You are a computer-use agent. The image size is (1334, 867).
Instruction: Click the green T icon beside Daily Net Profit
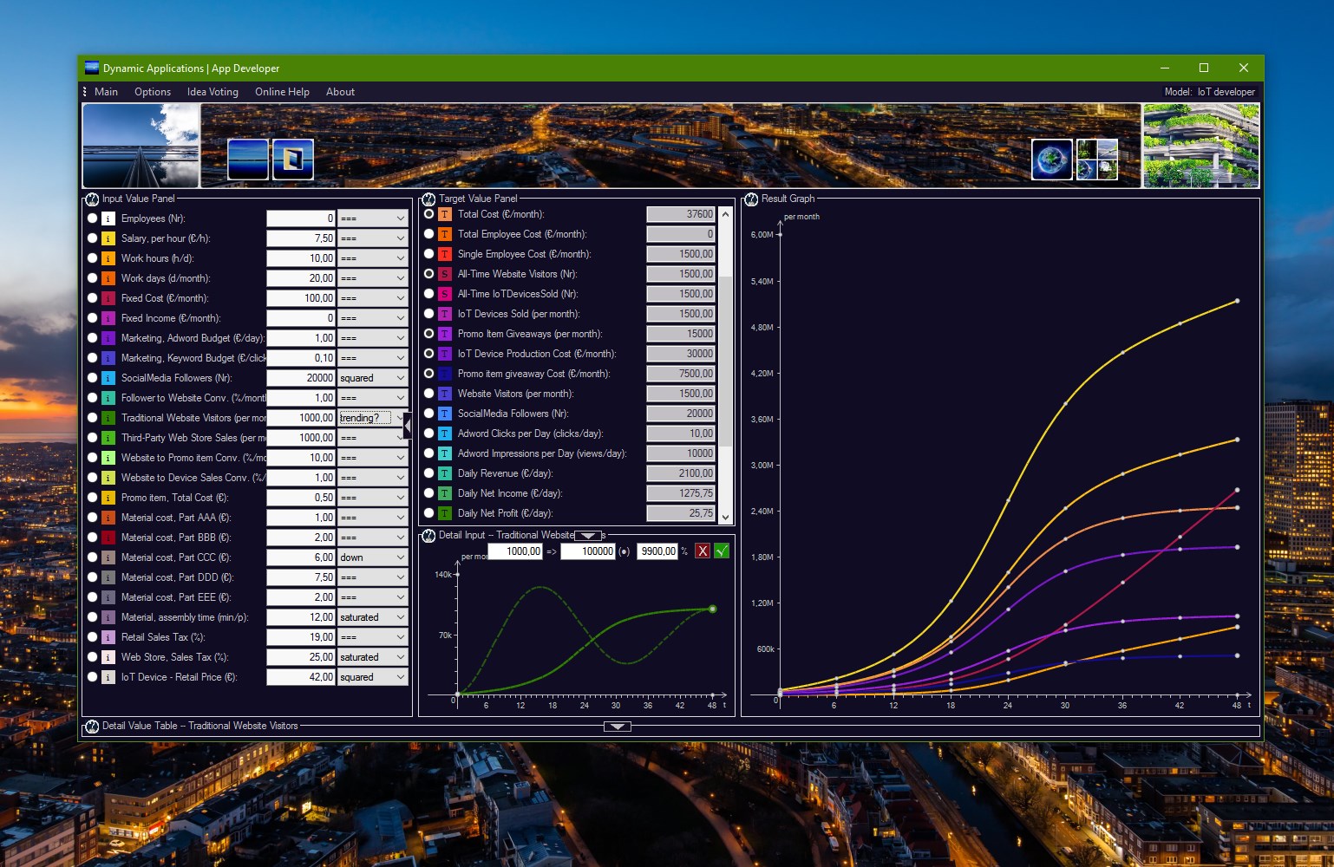445,513
